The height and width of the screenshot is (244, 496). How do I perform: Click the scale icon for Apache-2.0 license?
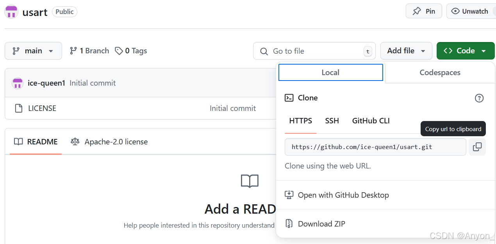pyautogui.click(x=75, y=142)
